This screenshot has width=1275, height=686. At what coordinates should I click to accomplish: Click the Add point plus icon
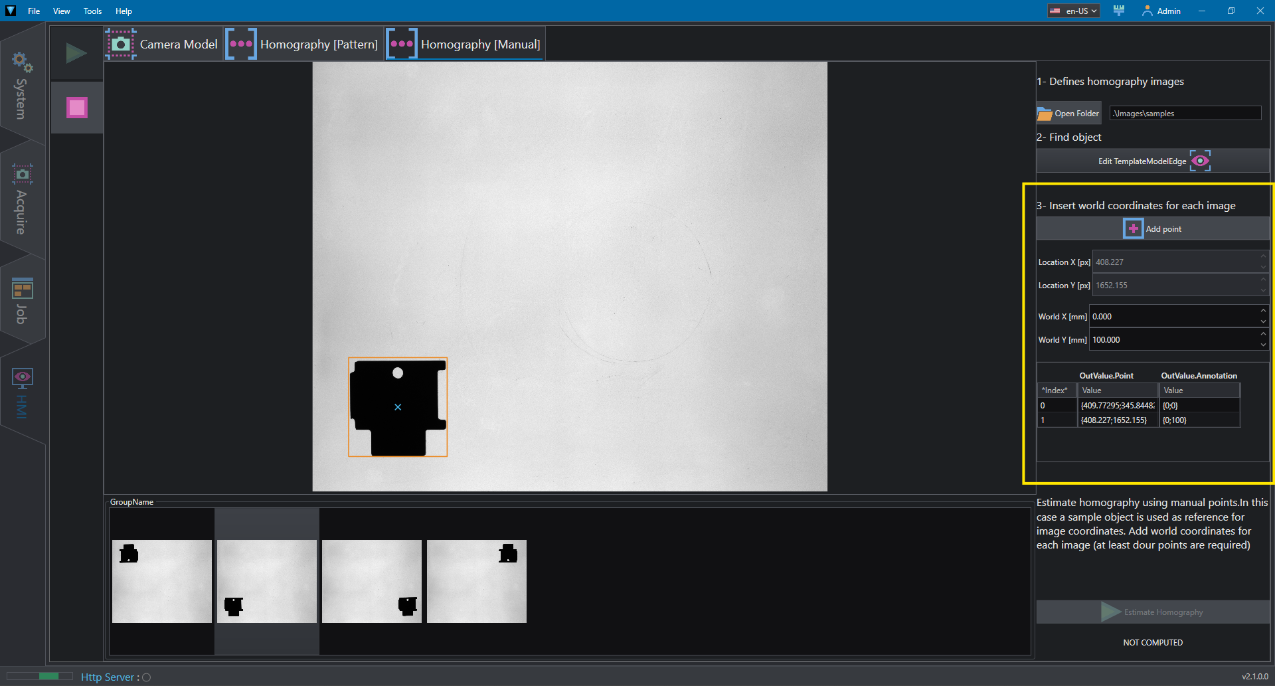(x=1134, y=228)
